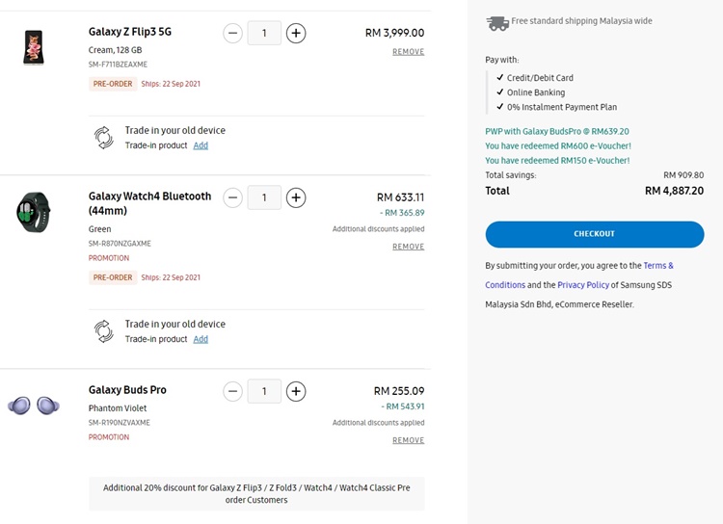The height and width of the screenshot is (524, 723).
Task: Open the Galaxy Watch4 product thumbnail
Action: pyautogui.click(x=33, y=212)
